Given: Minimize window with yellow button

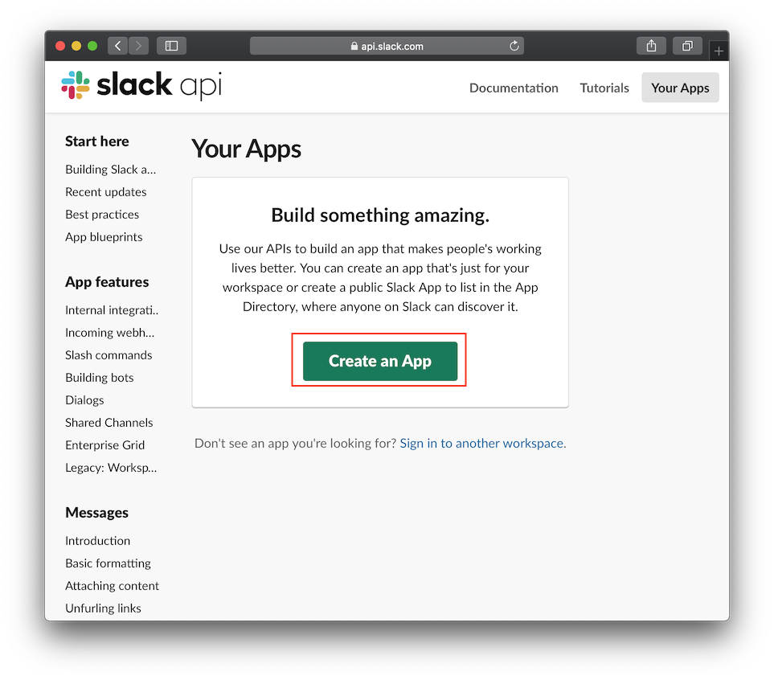Looking at the screenshot, I should point(76,46).
